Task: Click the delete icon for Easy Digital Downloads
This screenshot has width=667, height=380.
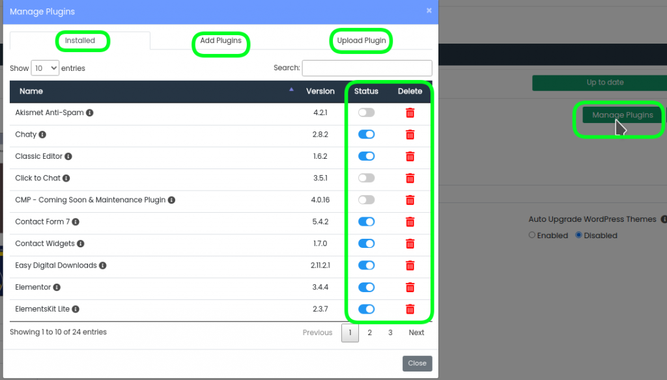Action: tap(410, 265)
